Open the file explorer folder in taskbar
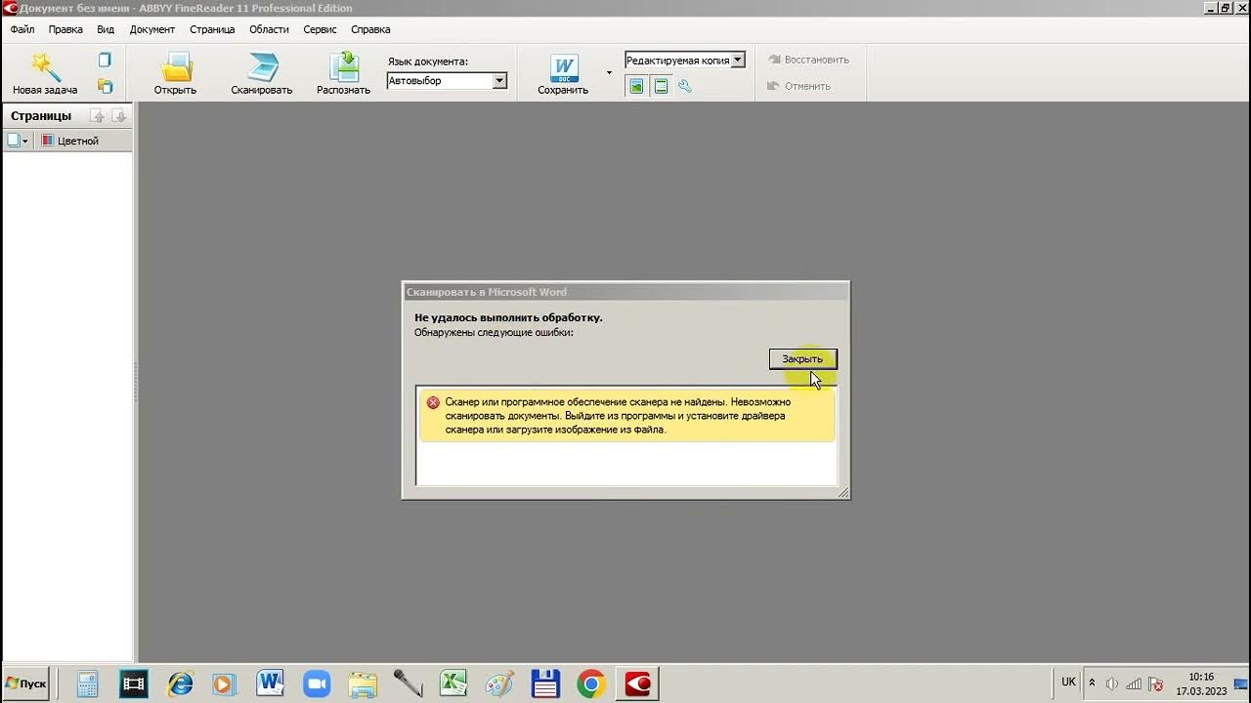Image resolution: width=1251 pixels, height=703 pixels. (363, 683)
